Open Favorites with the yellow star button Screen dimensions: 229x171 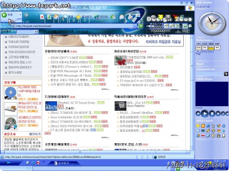click(83, 16)
